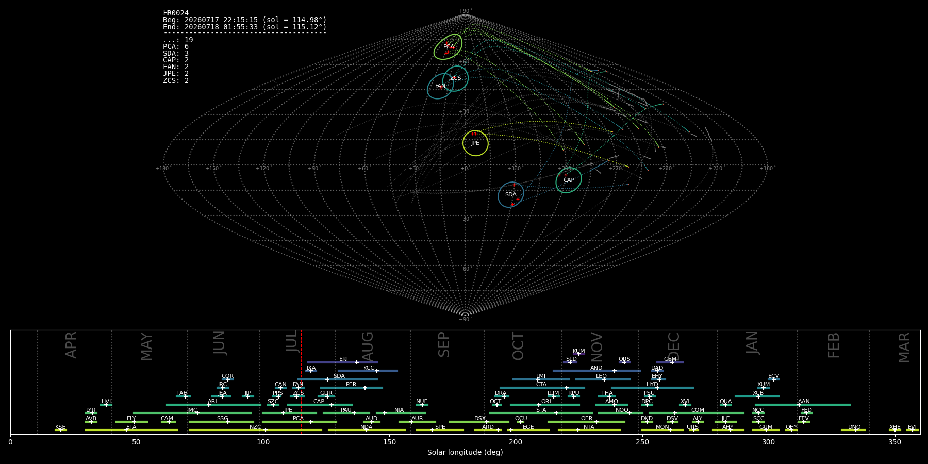Click the 200 tick on solar longitude axis
The height and width of the screenshot is (464, 928).
pyautogui.click(x=516, y=442)
